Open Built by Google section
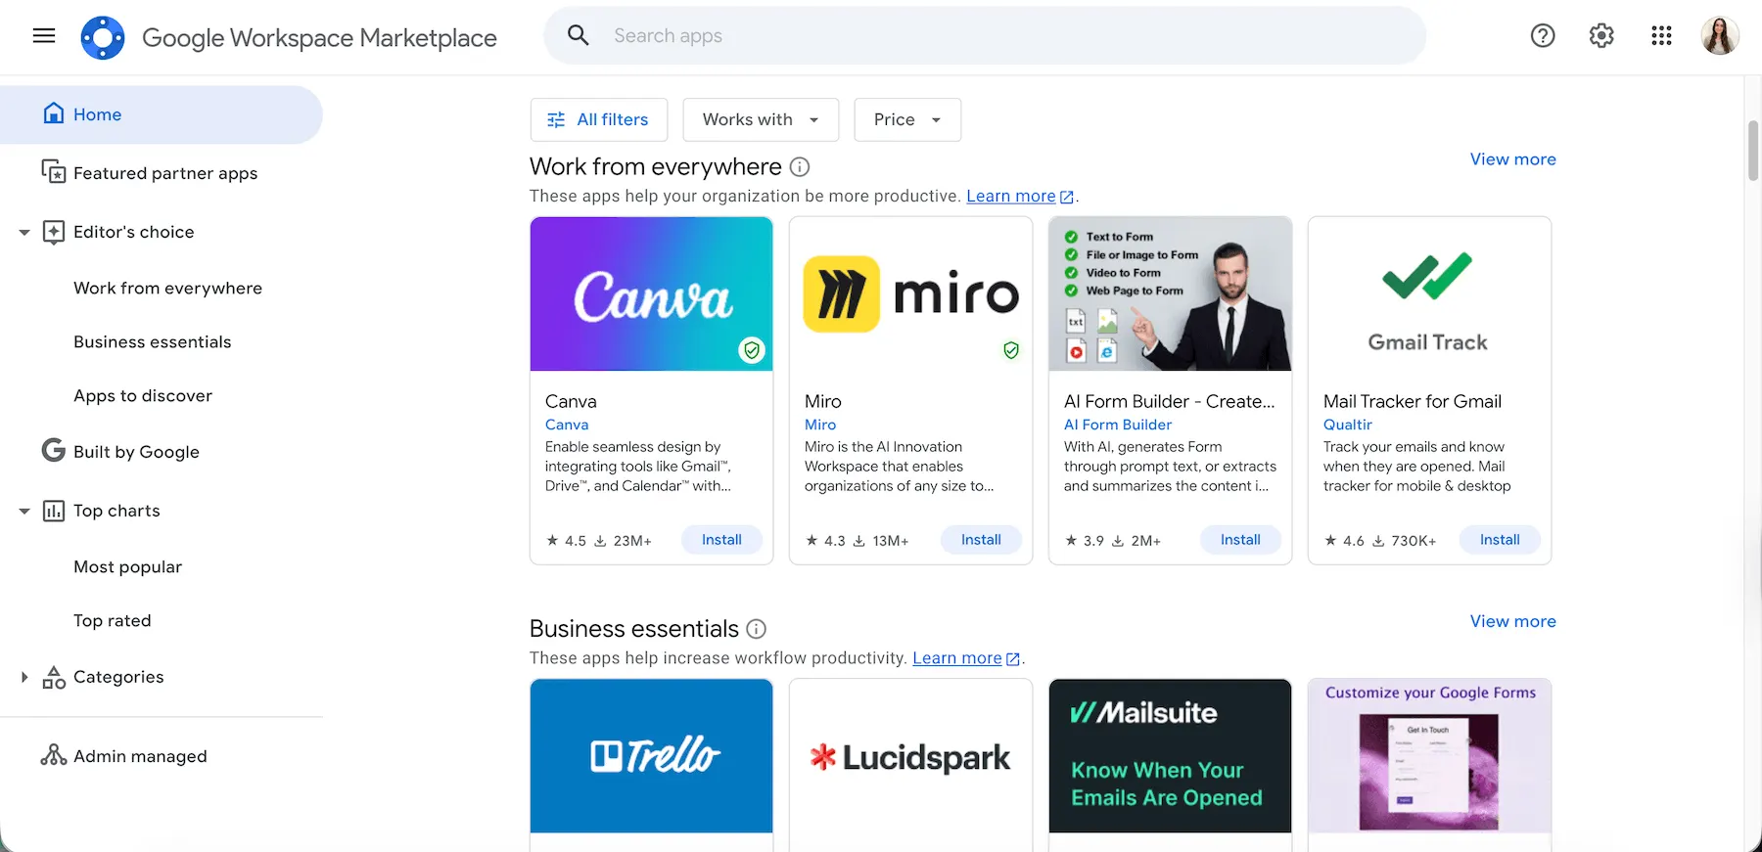1762x852 pixels. point(136,451)
